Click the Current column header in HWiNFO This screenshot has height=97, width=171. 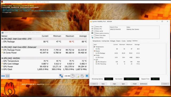[x=45, y=36]
